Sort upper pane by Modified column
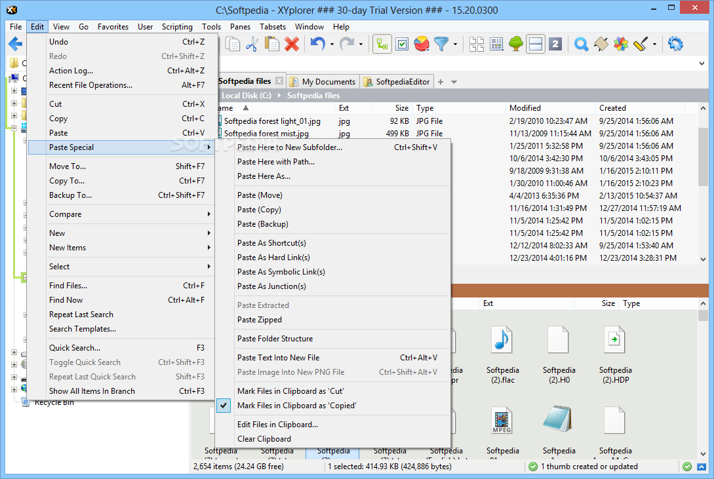Screen dimensions: 714x479 549,108
